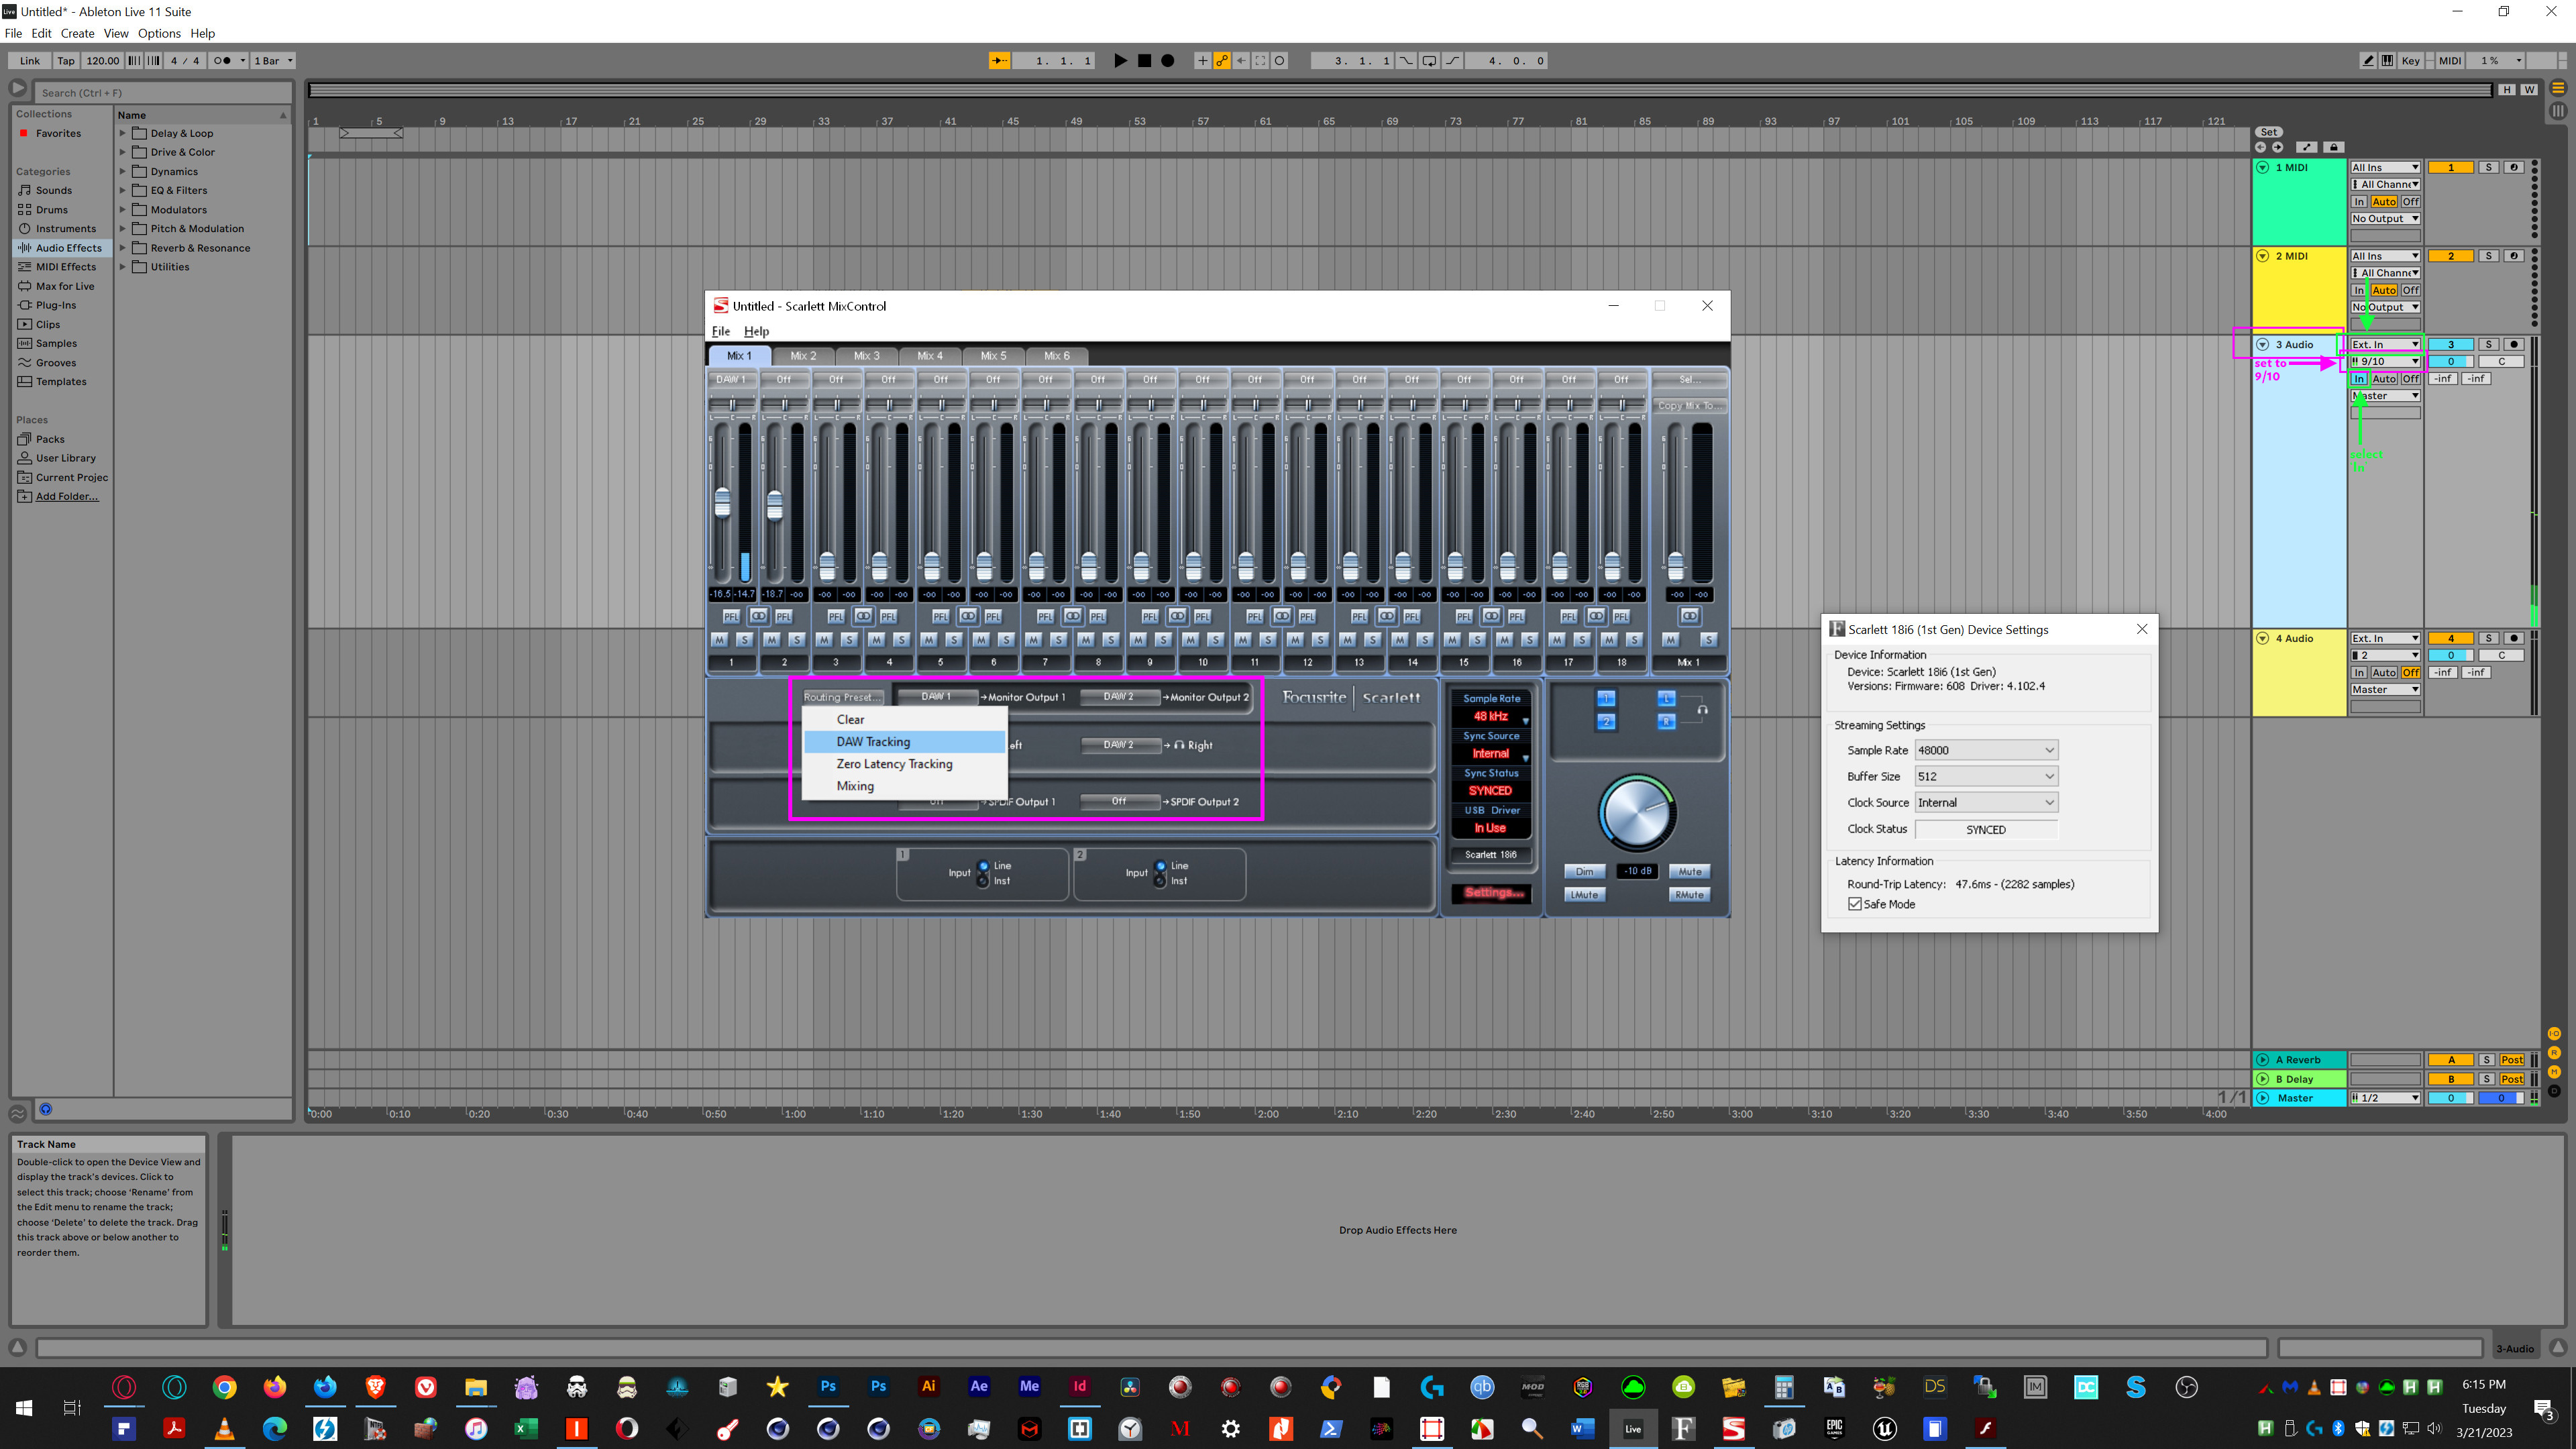Toggle the Draw Mode pencil icon
The width and height of the screenshot is (2576, 1449).
[2368, 61]
